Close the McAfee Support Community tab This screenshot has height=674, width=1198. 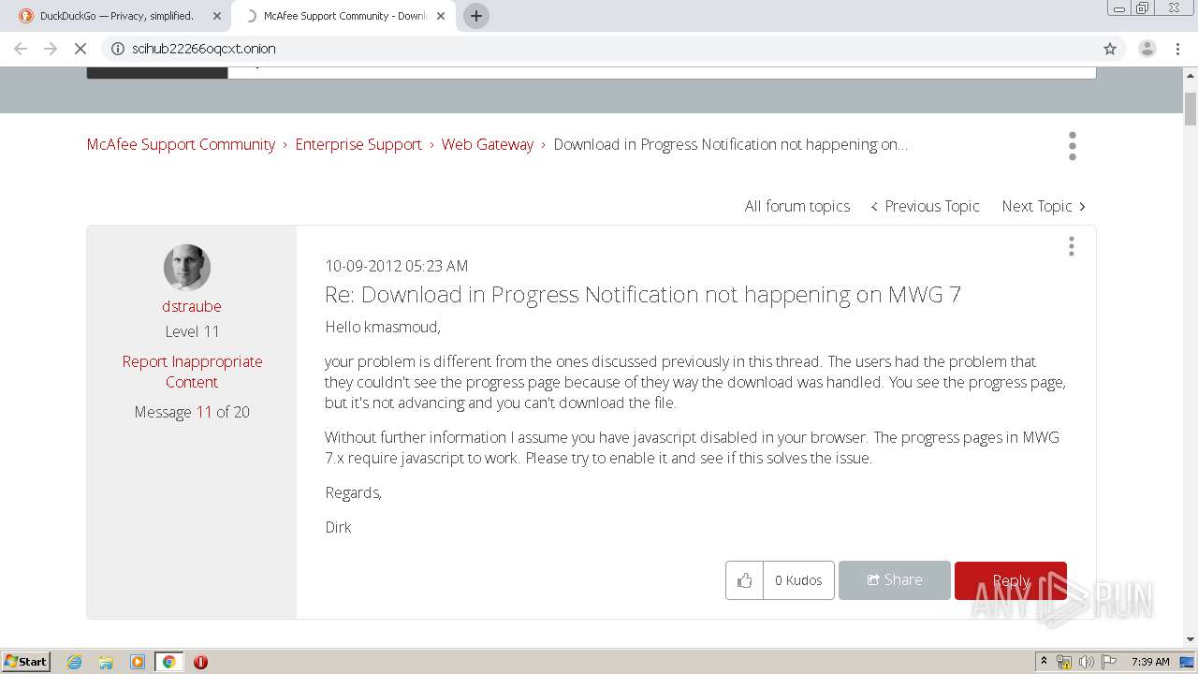441,16
